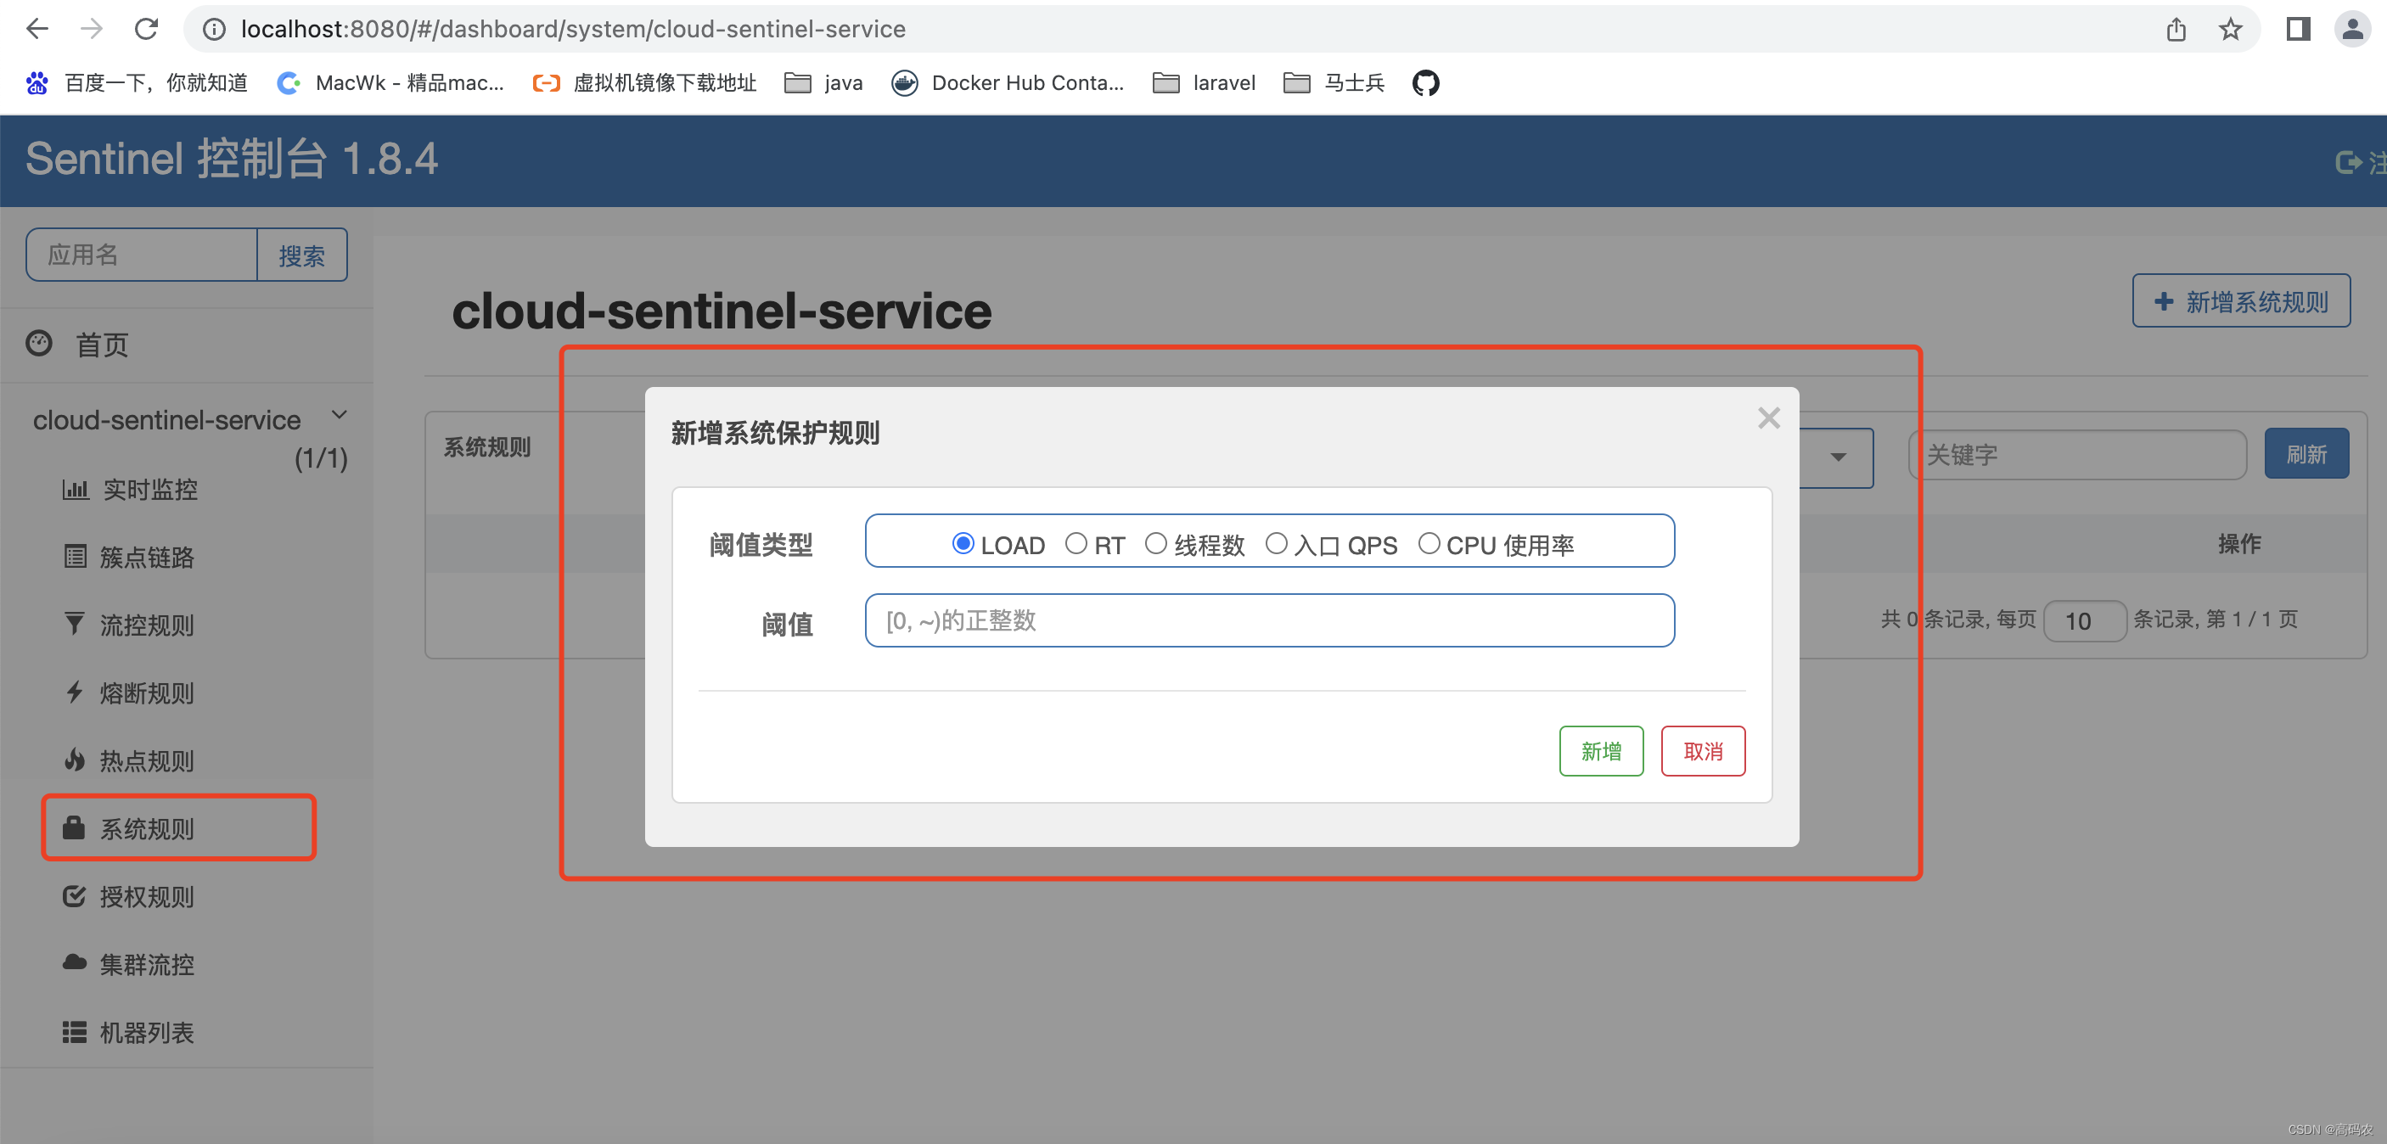
Task: Click the 搜索 button
Action: 302,255
